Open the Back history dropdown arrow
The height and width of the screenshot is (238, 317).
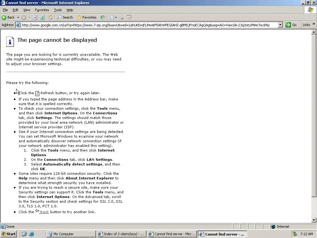(x=18, y=17)
